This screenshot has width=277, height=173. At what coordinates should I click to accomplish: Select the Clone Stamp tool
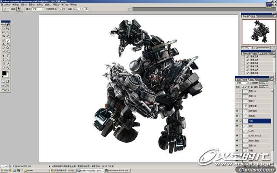pos(3,44)
